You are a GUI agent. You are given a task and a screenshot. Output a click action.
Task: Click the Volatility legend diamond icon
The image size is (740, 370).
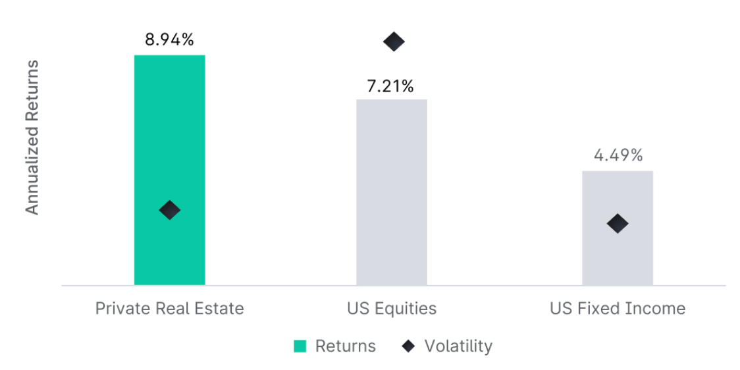pyautogui.click(x=409, y=347)
